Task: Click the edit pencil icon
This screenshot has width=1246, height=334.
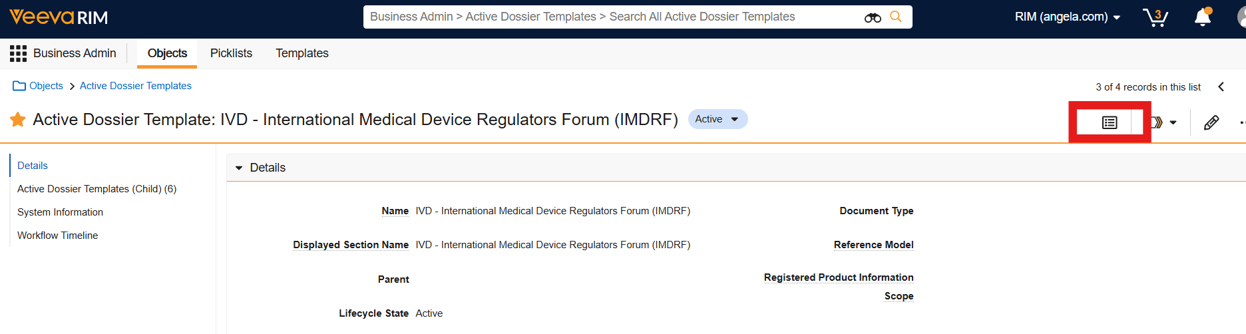Action: [x=1211, y=122]
